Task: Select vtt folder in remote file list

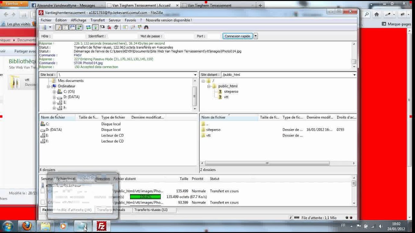Action: click(208, 135)
